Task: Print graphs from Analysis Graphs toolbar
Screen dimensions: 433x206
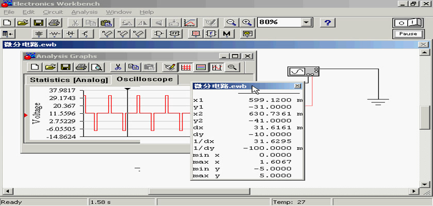Action: click(x=81, y=67)
